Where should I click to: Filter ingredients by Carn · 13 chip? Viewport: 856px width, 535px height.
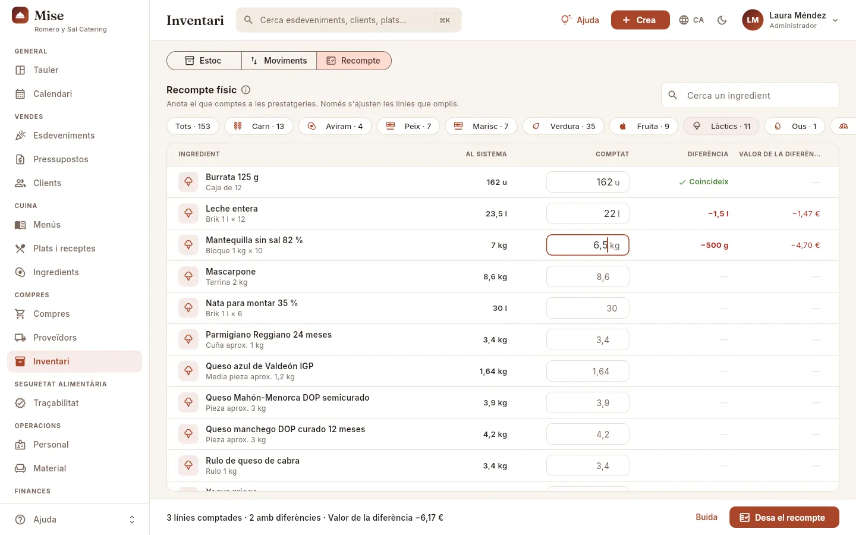click(259, 126)
